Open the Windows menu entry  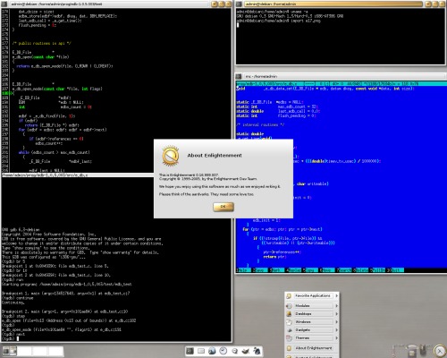pos(312,322)
